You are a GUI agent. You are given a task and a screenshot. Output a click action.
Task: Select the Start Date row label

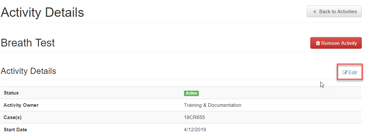click(x=15, y=130)
